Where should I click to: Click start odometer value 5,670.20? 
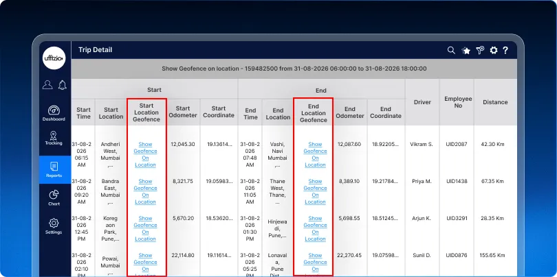(x=183, y=218)
